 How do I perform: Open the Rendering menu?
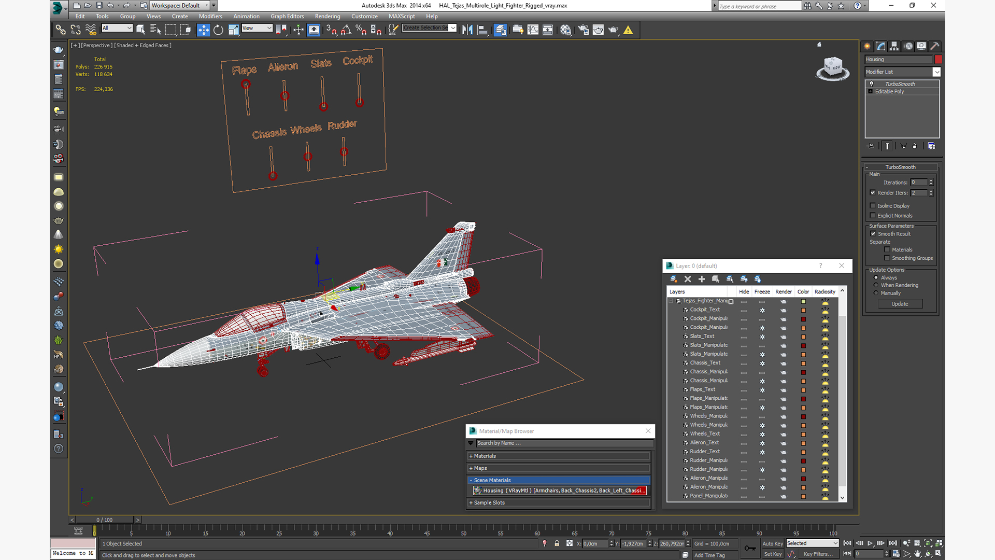coord(327,16)
